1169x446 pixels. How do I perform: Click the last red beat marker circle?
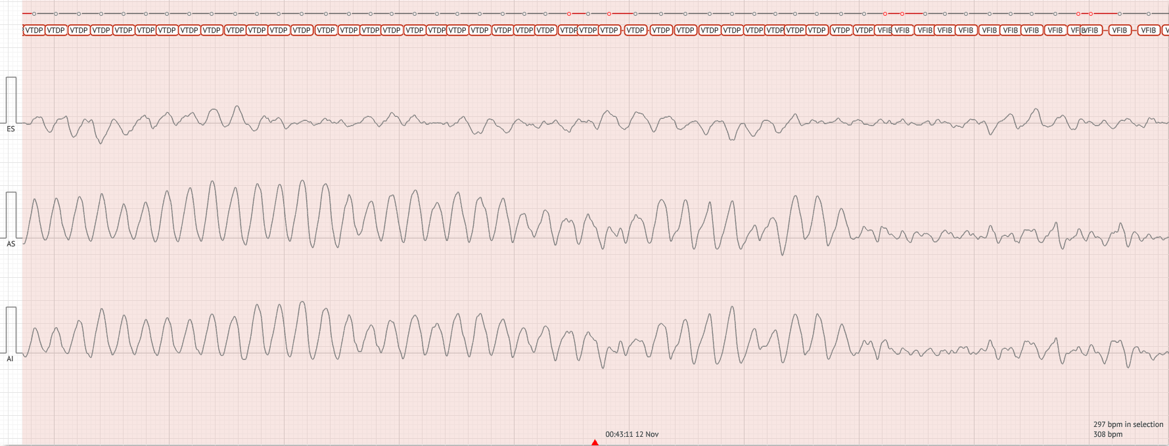1091,14
